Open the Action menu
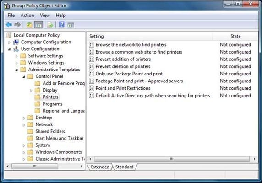This screenshot has width=262, height=183. click(x=27, y=16)
